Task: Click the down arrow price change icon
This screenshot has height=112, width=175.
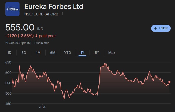Action: [36, 36]
